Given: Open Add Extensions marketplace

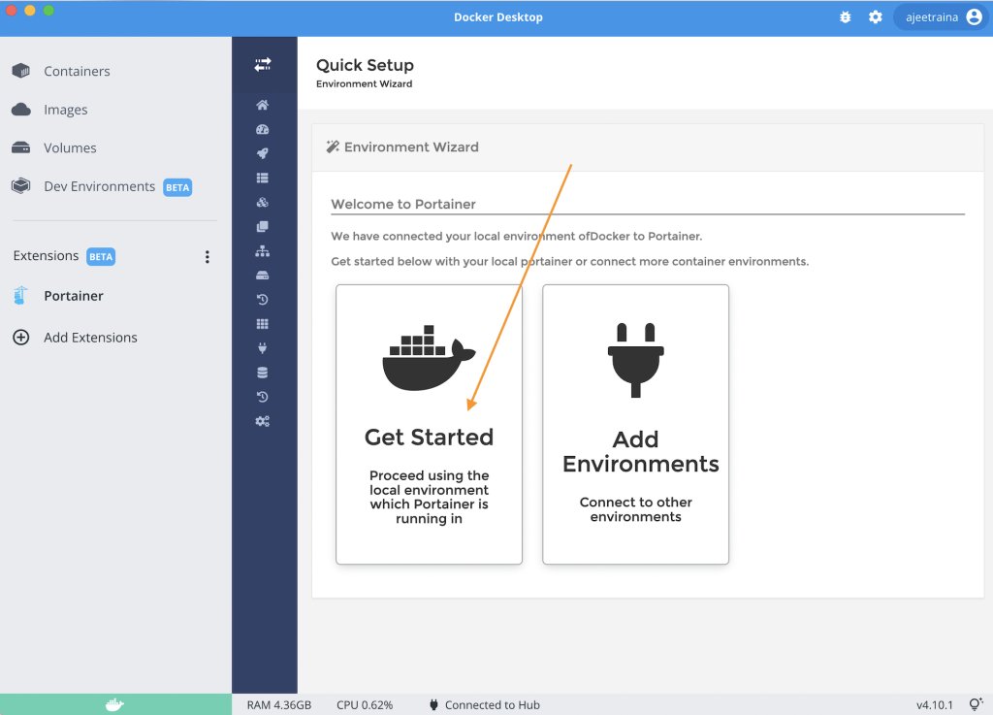Looking at the screenshot, I should click(x=90, y=337).
